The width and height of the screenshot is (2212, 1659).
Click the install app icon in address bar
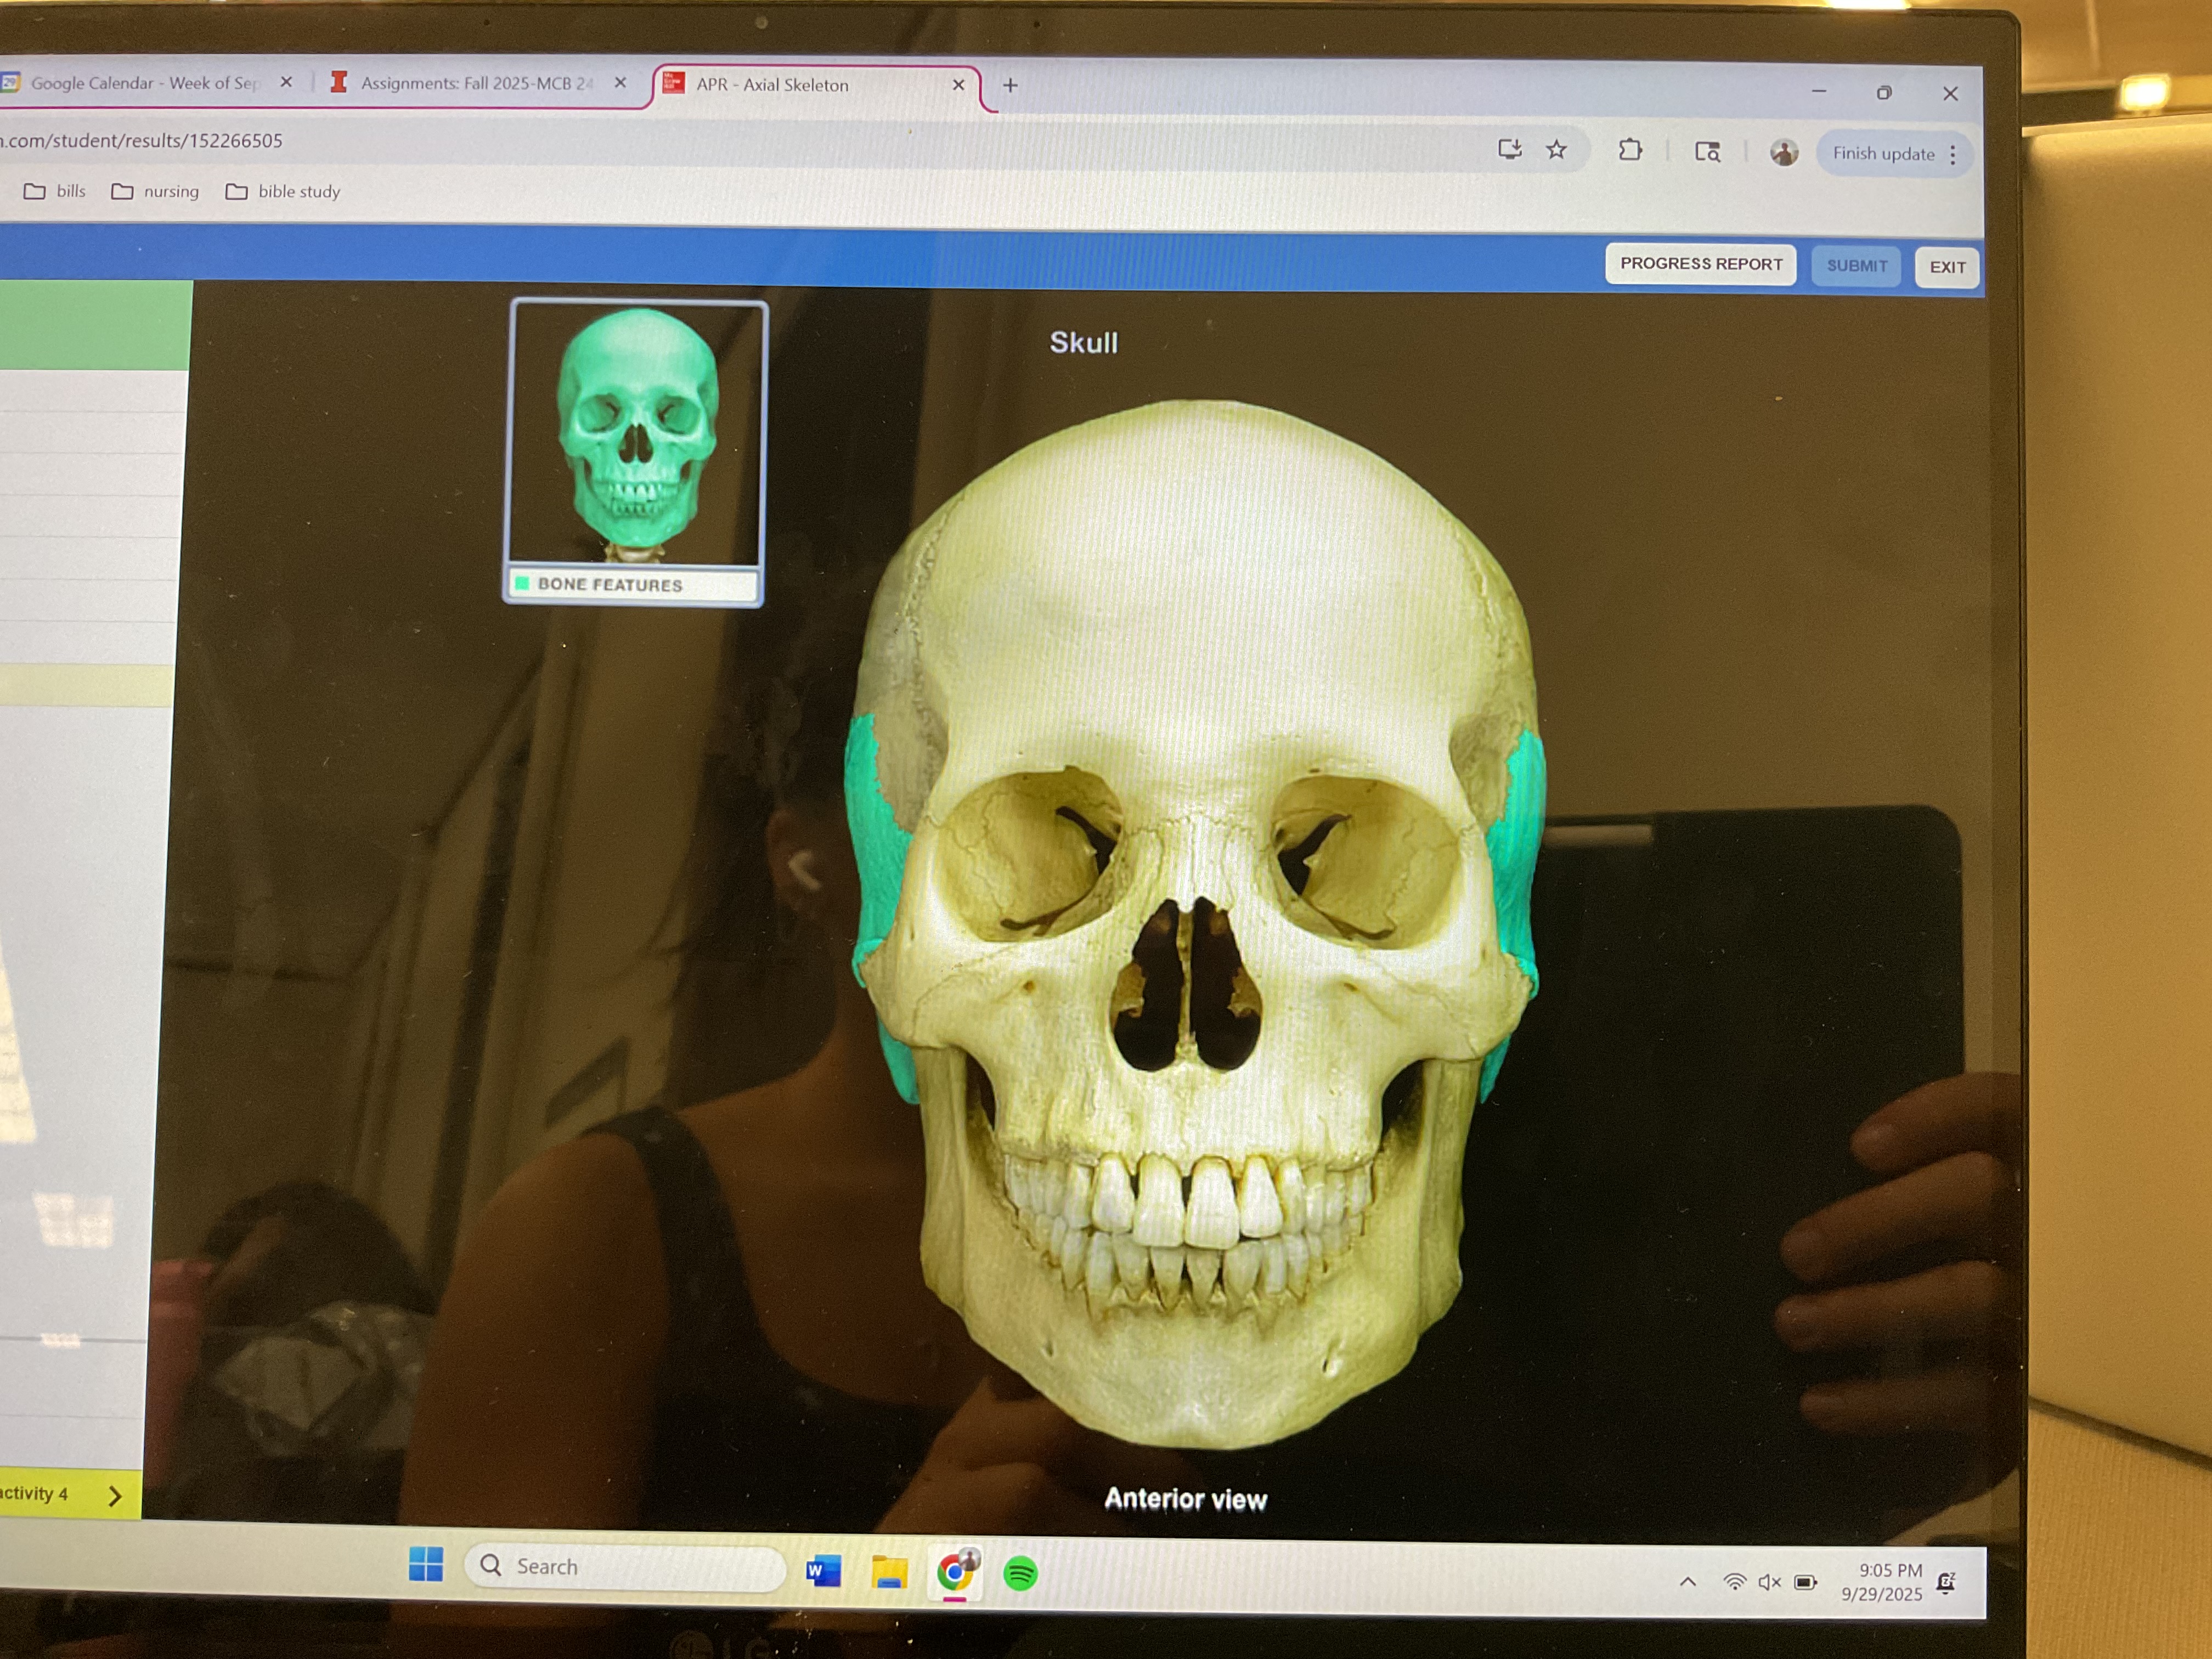pyautogui.click(x=1509, y=149)
